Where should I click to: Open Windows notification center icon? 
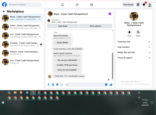pyautogui.click(x=152, y=103)
